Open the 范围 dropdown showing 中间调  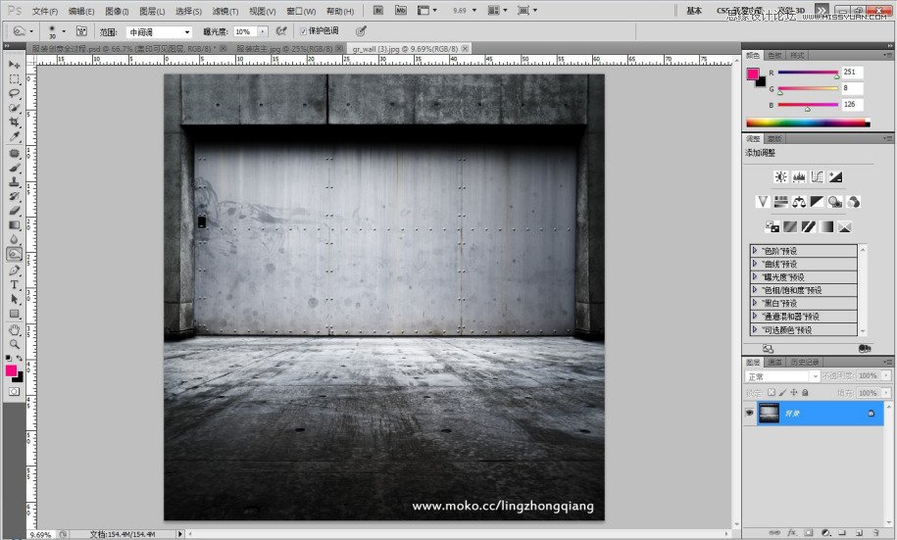pyautogui.click(x=159, y=31)
